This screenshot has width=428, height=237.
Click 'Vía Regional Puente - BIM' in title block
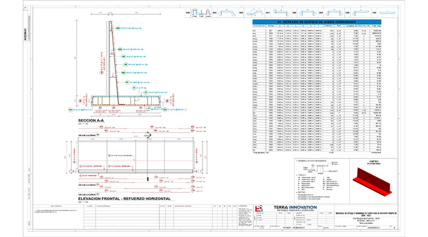[x=366, y=218]
